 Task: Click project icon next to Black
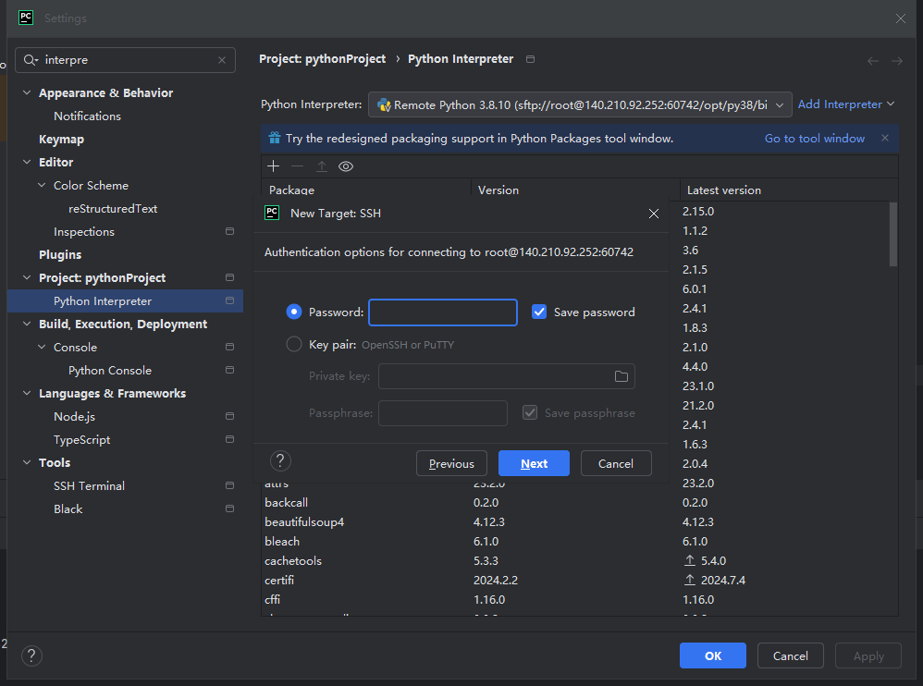229,508
